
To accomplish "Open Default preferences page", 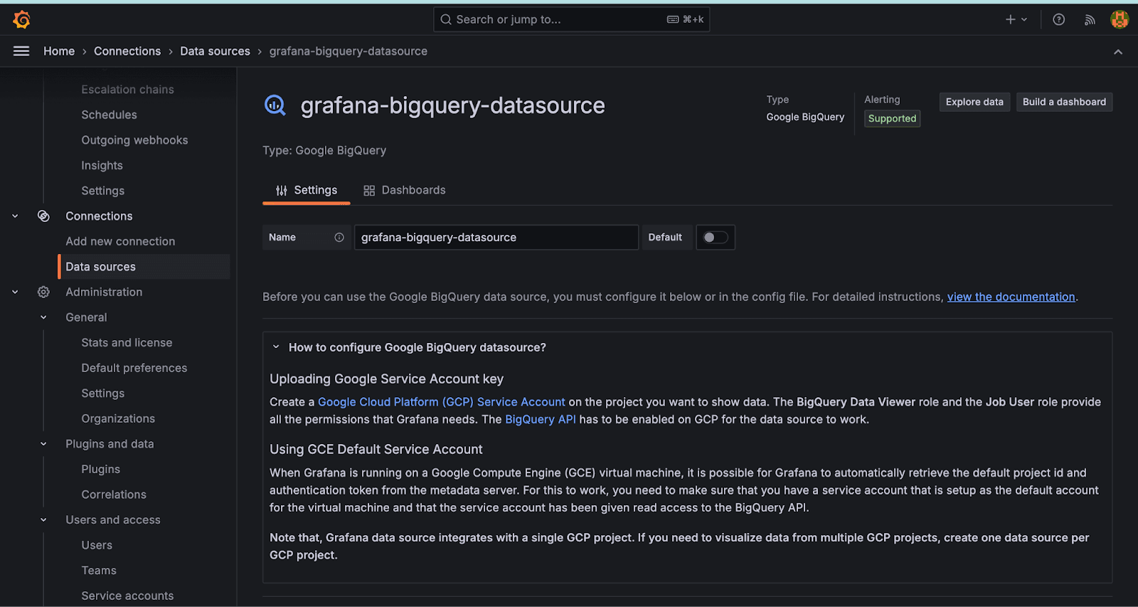I will pyautogui.click(x=134, y=369).
